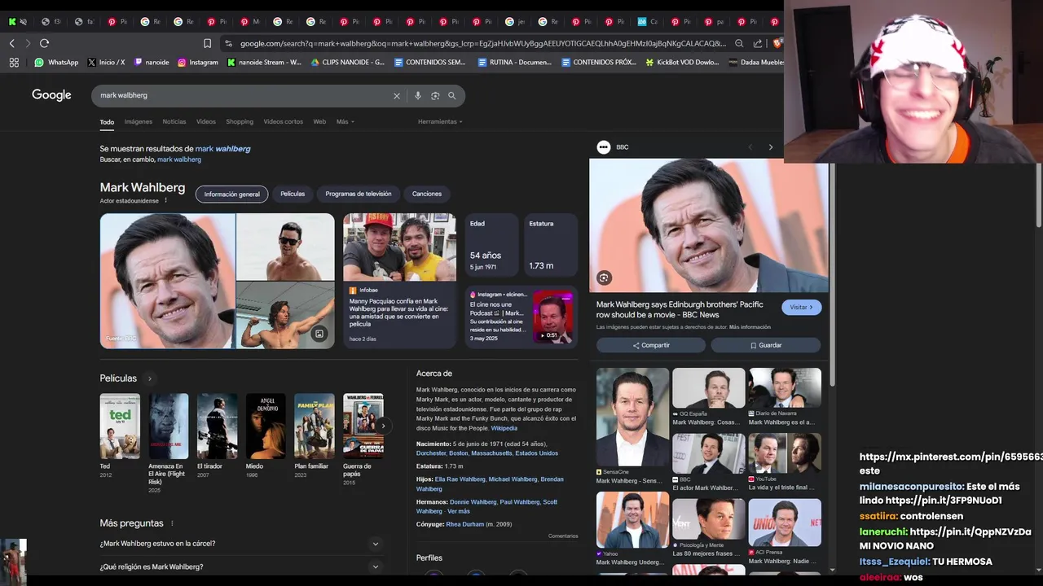The height and width of the screenshot is (586, 1043).
Task: Click the 'mark walhberg' original search link
Action: (x=179, y=160)
